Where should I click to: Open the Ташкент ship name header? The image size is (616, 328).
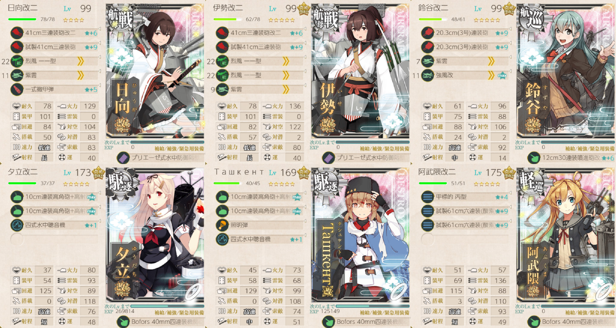coord(239,172)
